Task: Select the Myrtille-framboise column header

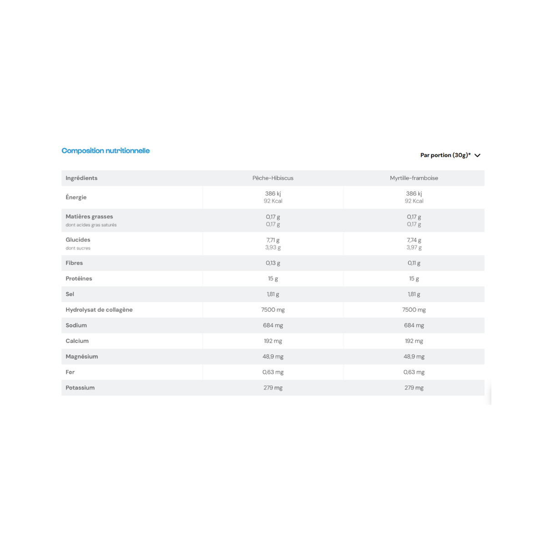Action: [x=414, y=178]
